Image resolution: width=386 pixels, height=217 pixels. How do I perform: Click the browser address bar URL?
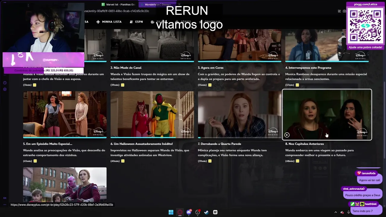116,11
